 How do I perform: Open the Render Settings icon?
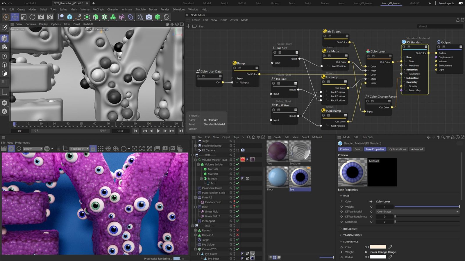point(50,17)
